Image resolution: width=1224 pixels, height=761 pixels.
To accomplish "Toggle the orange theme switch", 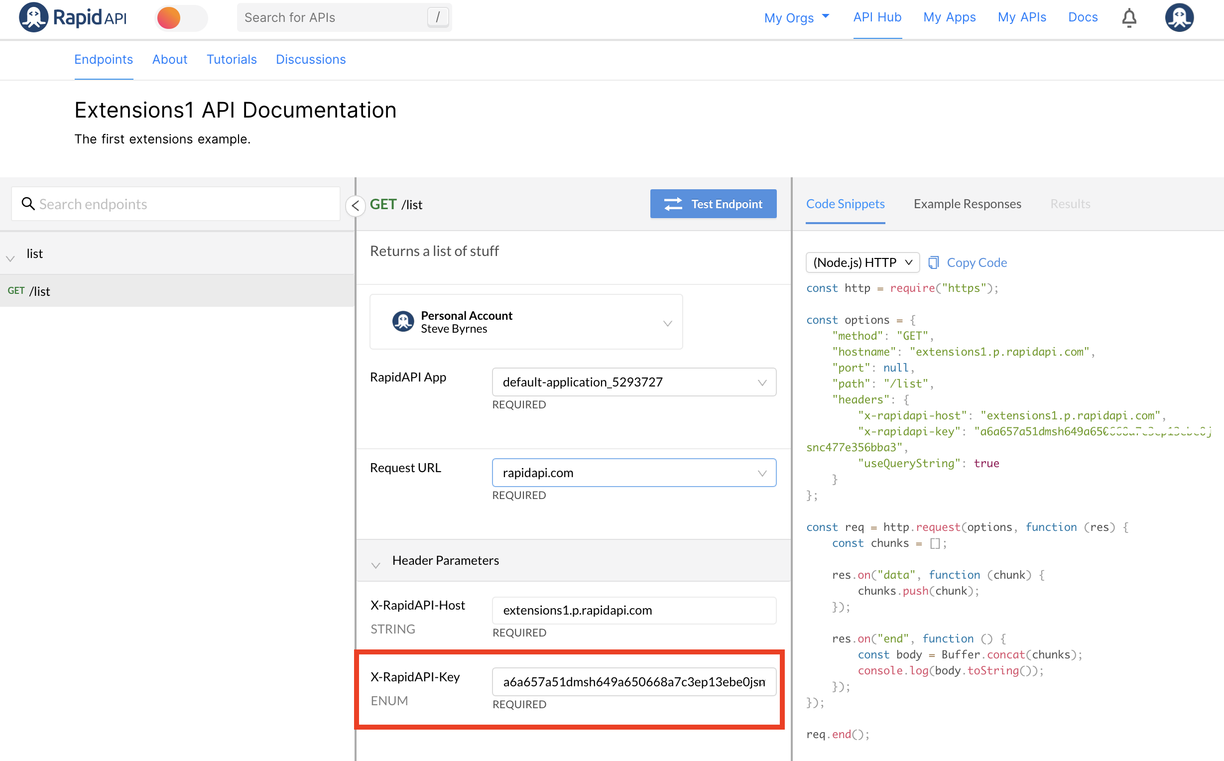I will [181, 17].
